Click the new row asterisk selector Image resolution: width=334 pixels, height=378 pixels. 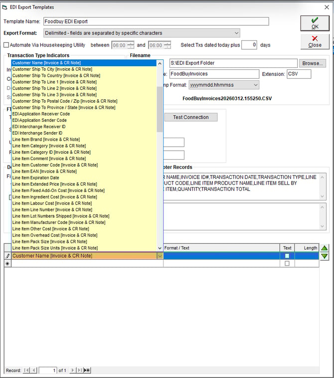[7, 263]
